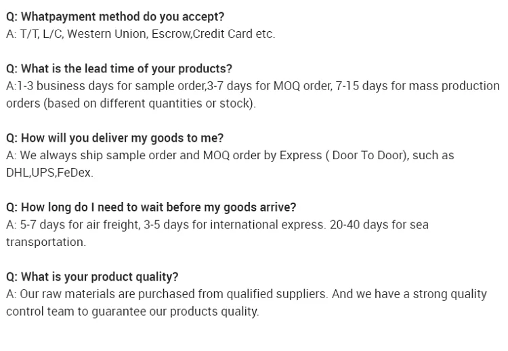Click the word "transportation"
508x351 pixels.
pyautogui.click(x=45, y=242)
